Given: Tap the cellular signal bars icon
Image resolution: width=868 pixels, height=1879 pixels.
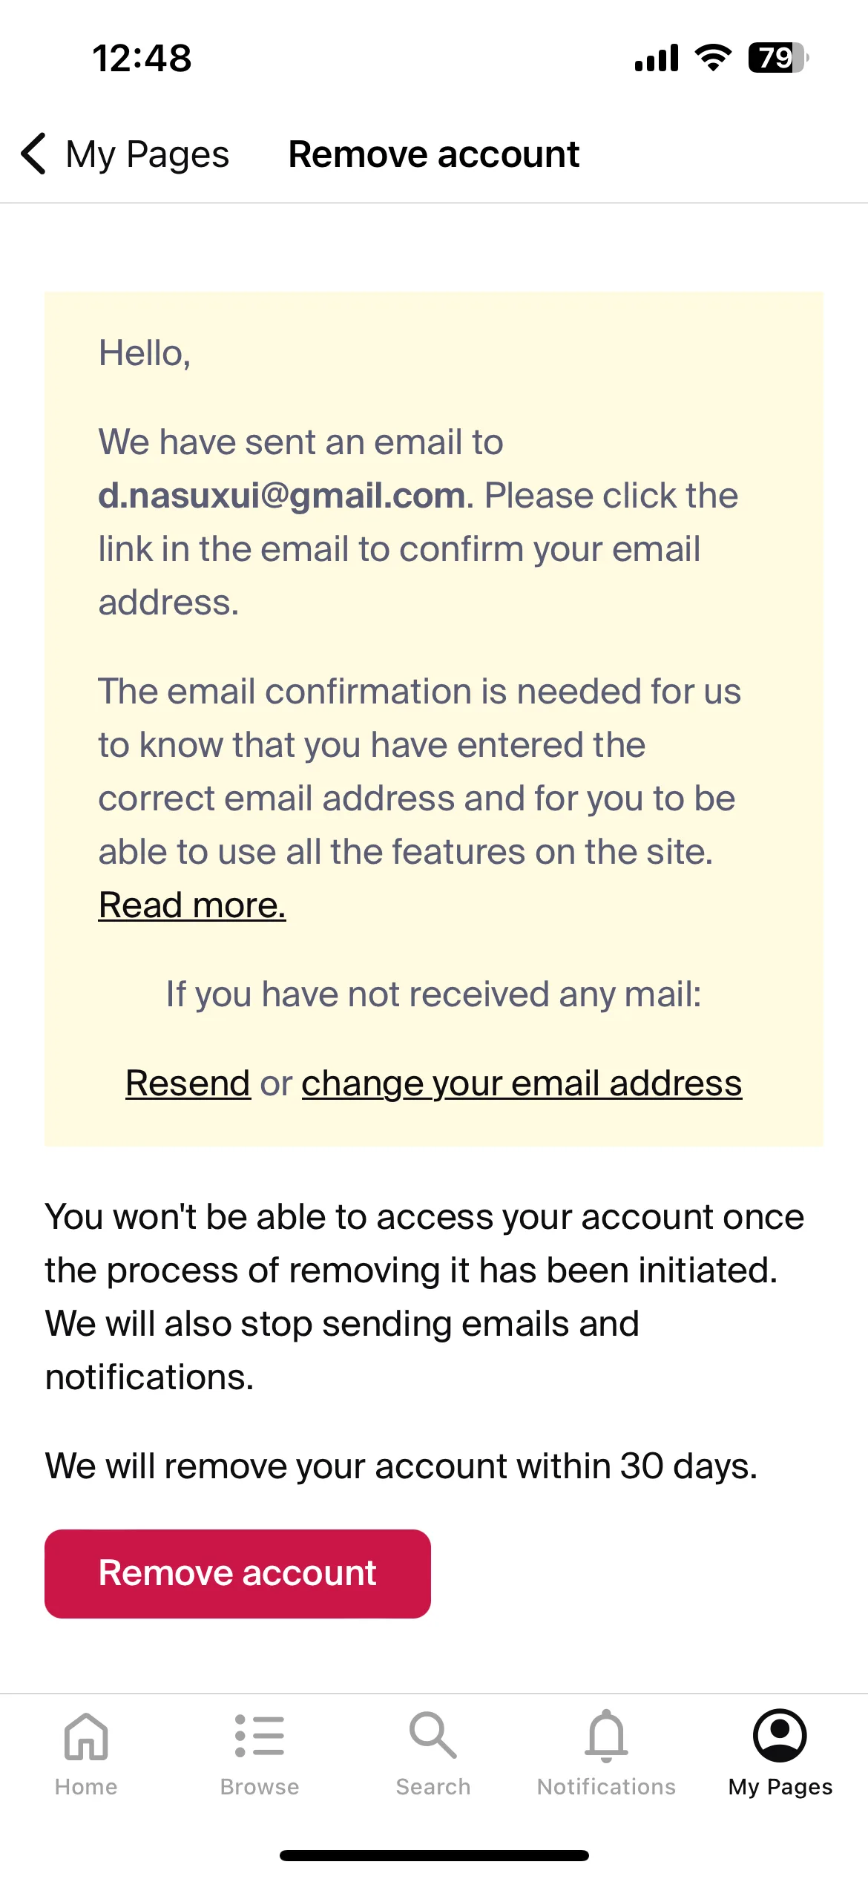Looking at the screenshot, I should (x=657, y=57).
